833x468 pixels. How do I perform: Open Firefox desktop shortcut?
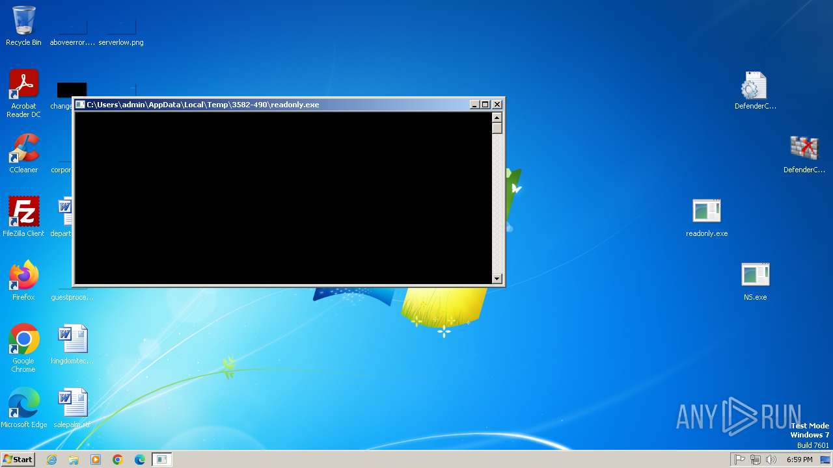click(x=23, y=281)
